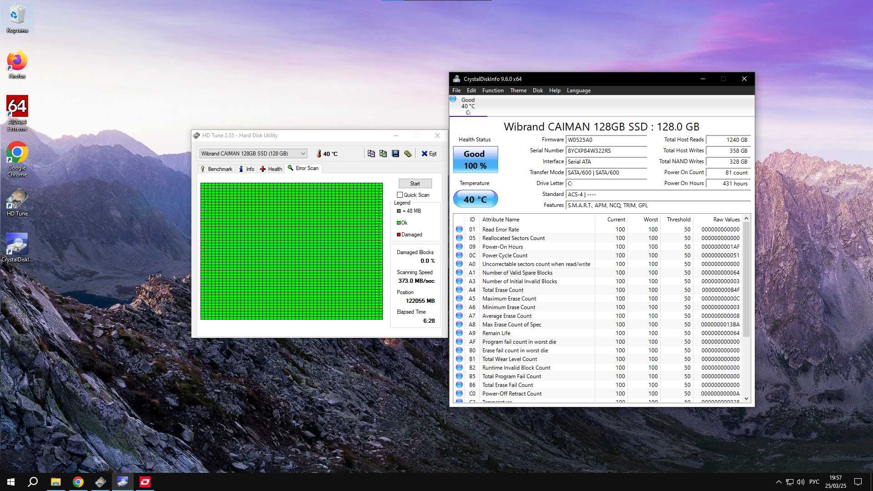The image size is (873, 491).
Task: Switch the РУС input language indicator
Action: [x=814, y=482]
